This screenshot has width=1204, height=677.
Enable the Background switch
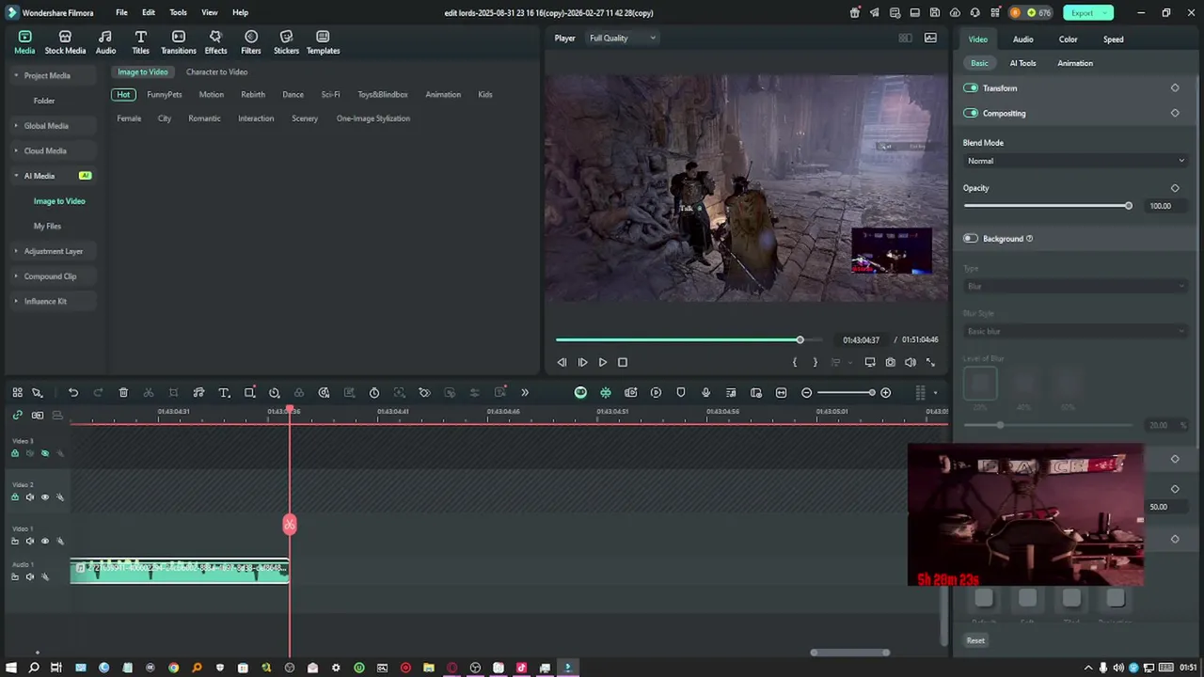point(971,238)
